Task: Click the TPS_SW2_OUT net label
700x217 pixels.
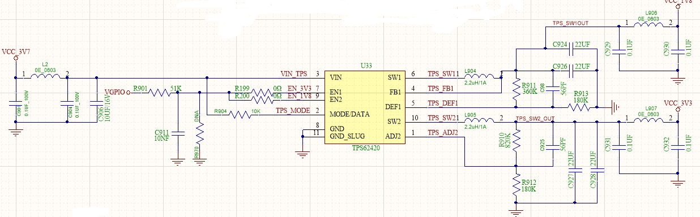Action: 535,119
